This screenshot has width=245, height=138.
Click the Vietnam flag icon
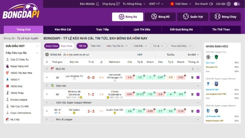(172, 4)
